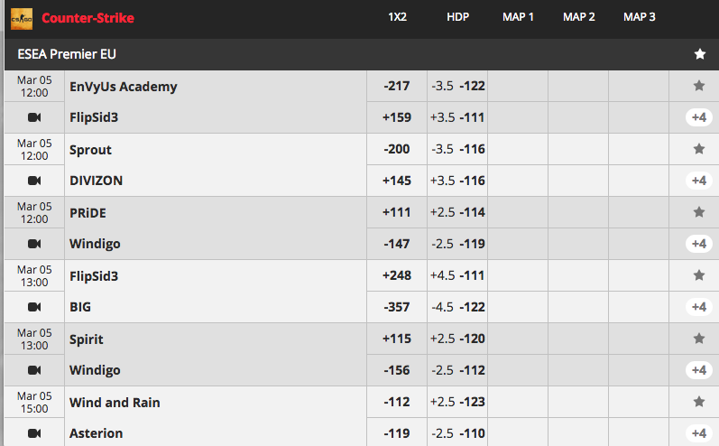This screenshot has height=446, width=719.
Task: Expand +4 more markets for FlipSid3 row
Action: [699, 117]
